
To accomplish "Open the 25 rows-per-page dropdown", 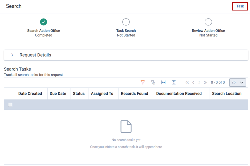I will coord(237,82).
